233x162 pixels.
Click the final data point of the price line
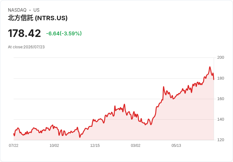tap(214, 80)
